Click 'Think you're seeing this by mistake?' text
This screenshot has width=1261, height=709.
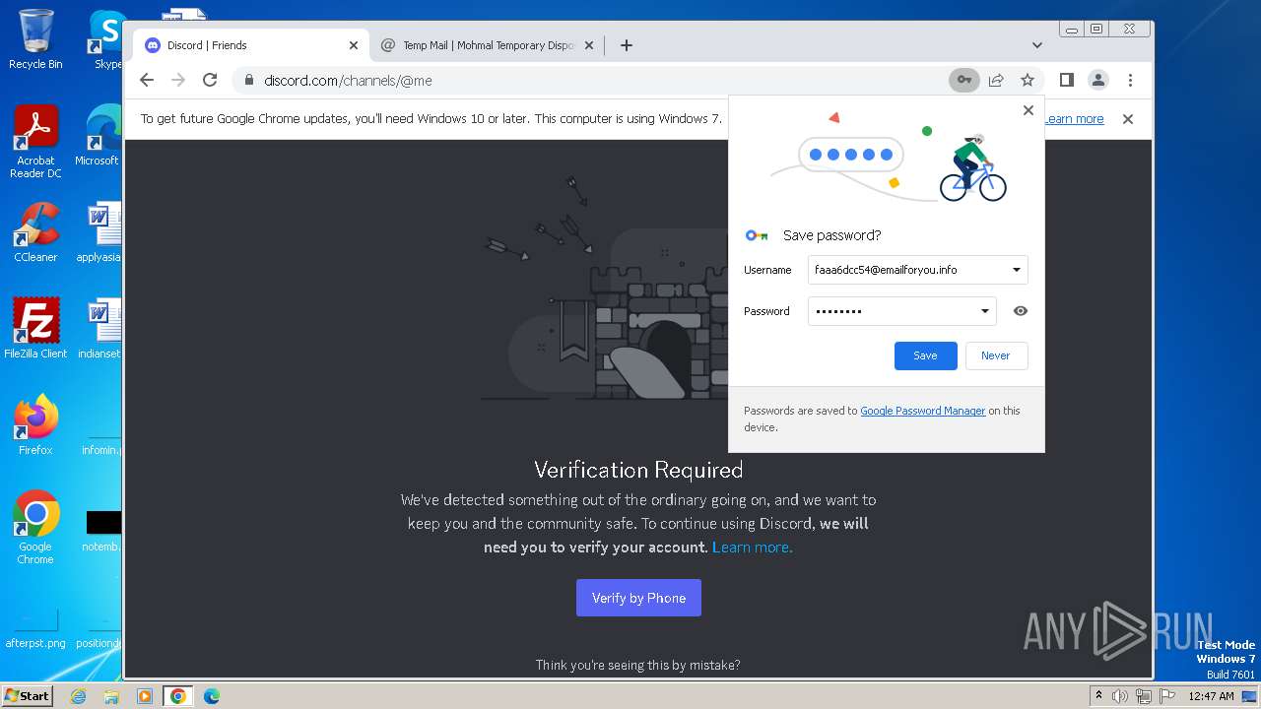(638, 665)
